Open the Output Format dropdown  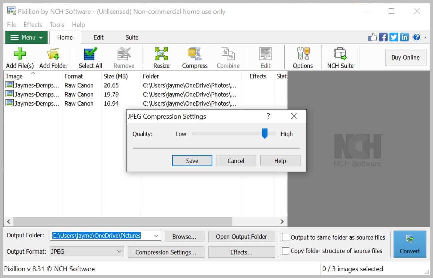coord(119,252)
